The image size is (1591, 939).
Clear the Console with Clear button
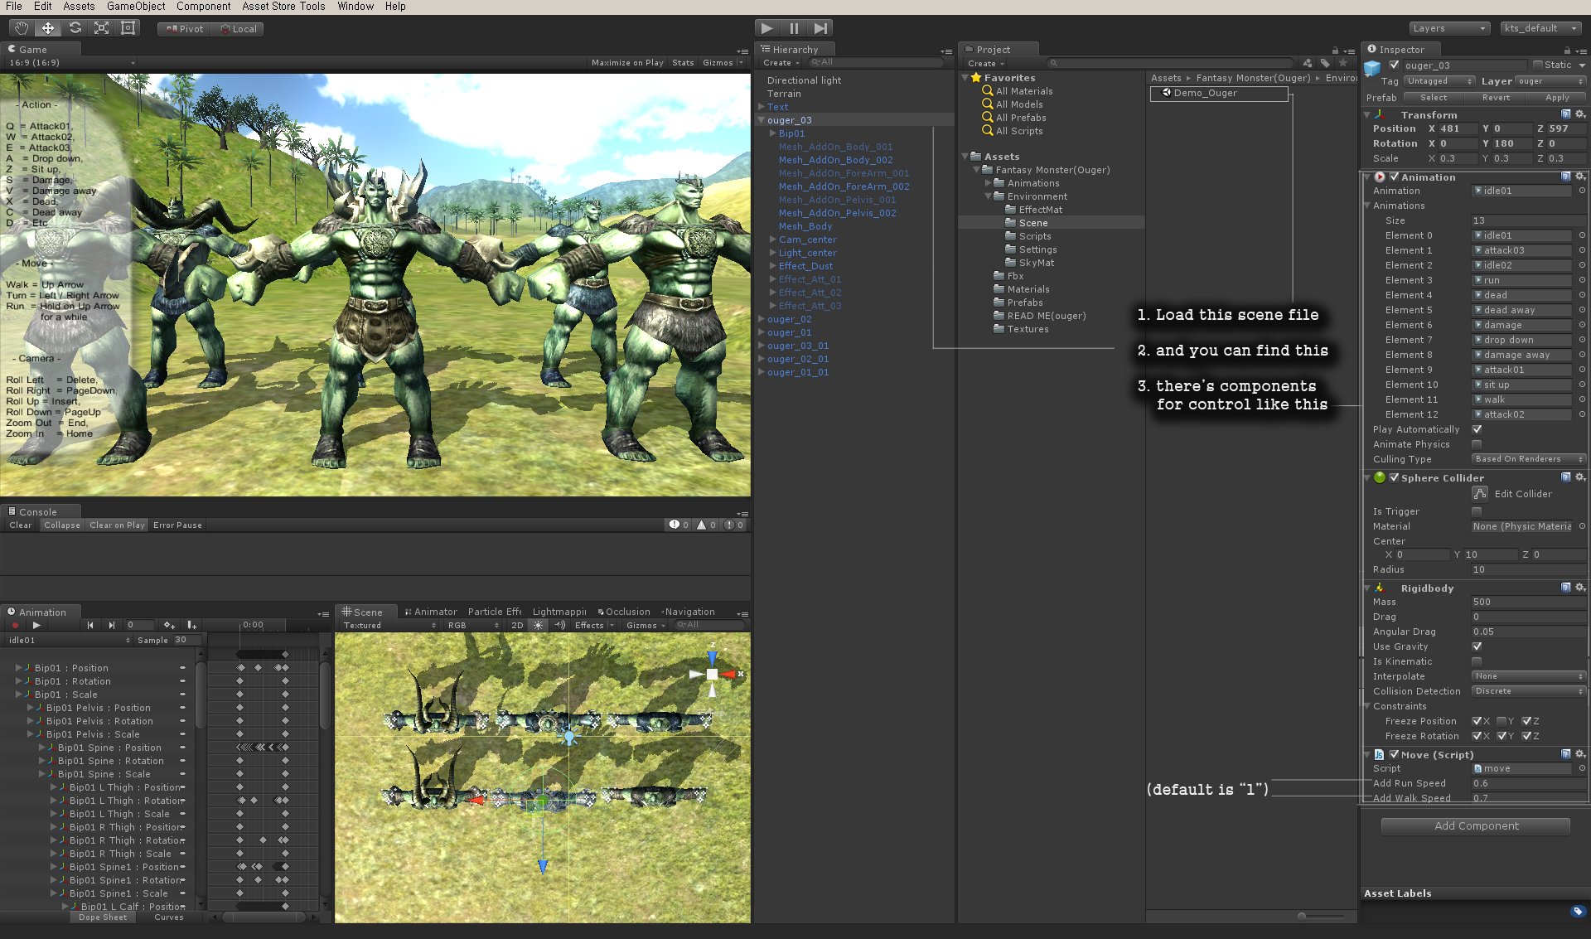pos(20,525)
